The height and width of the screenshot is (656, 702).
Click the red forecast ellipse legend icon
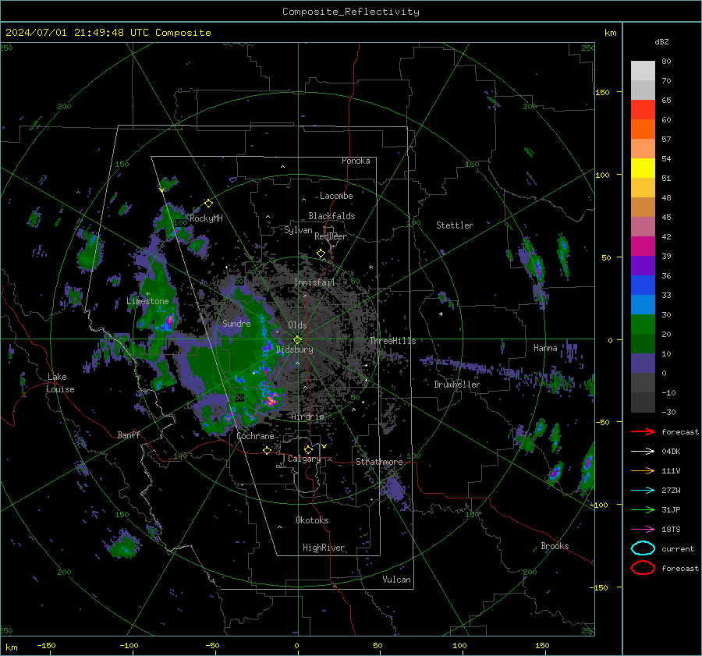click(x=643, y=568)
